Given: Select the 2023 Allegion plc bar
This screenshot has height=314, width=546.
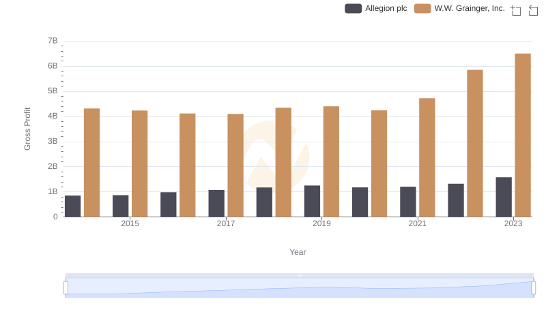Looking at the screenshot, I should 504,197.
